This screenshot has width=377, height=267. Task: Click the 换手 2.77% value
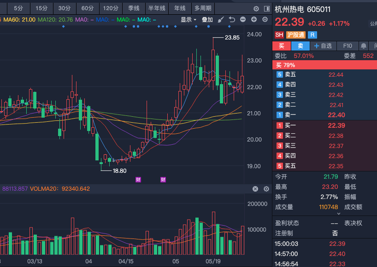[x=329, y=197]
